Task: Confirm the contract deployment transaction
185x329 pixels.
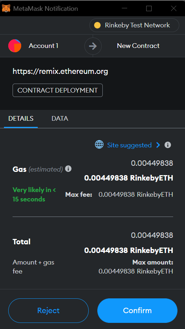Action: 137,311
